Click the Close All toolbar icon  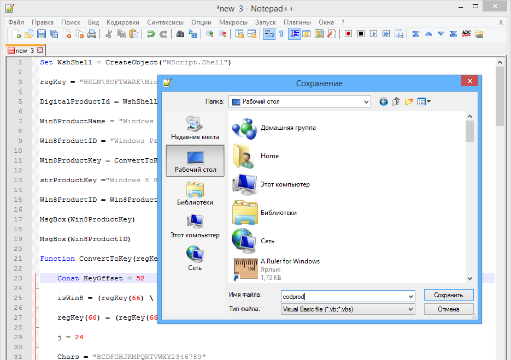(79, 34)
